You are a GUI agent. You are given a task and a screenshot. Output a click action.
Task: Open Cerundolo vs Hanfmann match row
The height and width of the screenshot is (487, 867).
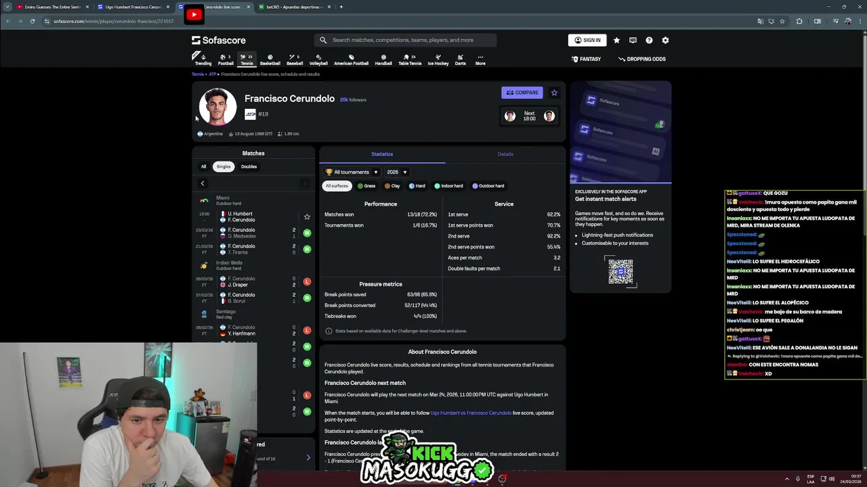coord(253,330)
